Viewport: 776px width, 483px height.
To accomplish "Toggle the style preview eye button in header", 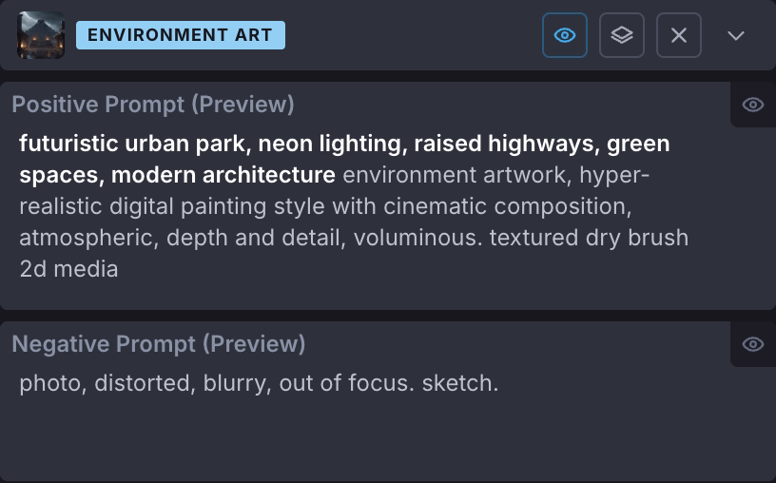I will click(x=565, y=35).
